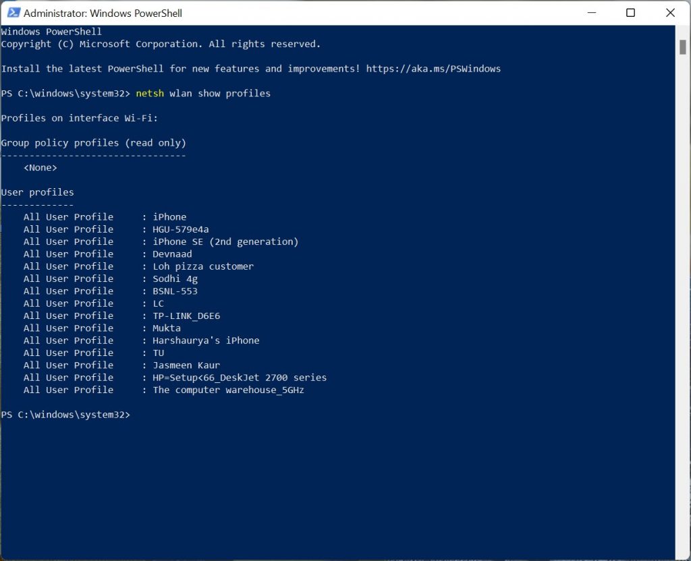
Task: Maximize the PowerShell window
Action: coord(630,13)
